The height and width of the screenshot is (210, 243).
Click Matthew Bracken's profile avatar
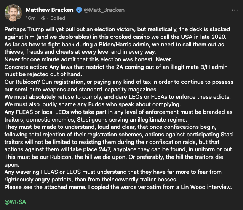coord(13,13)
